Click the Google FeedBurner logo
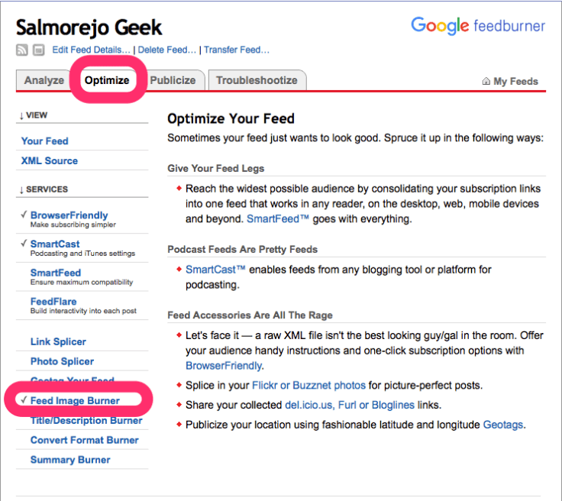Viewport: 562px width, 501px height. [x=478, y=25]
